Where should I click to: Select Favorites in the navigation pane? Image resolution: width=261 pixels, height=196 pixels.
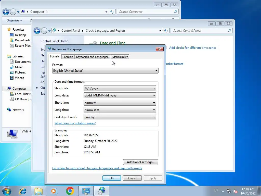coord(18,30)
